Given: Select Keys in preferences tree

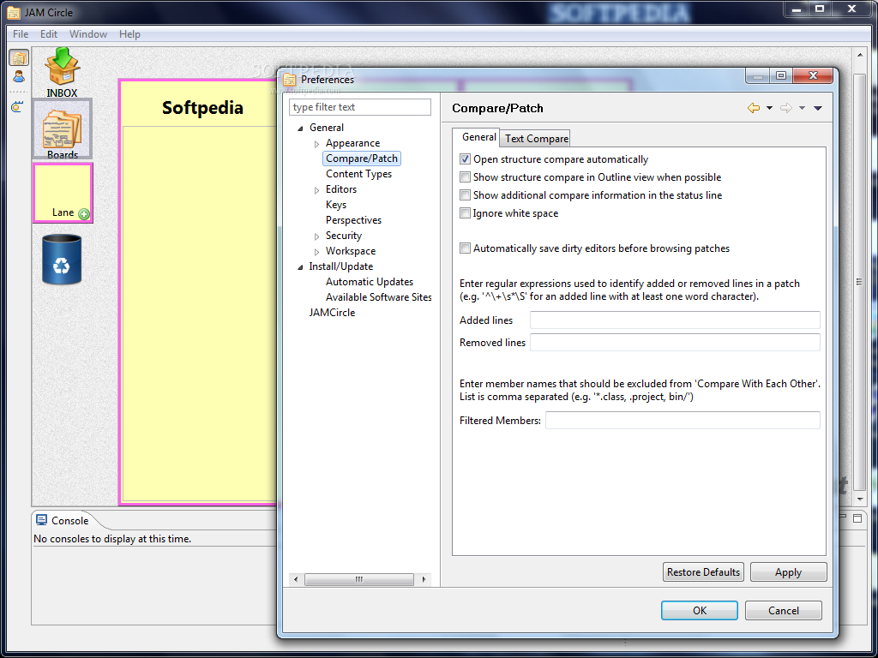Looking at the screenshot, I should click(x=336, y=205).
